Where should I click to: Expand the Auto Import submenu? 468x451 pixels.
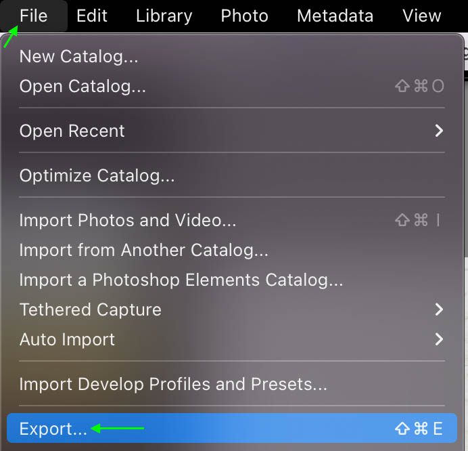coord(232,339)
